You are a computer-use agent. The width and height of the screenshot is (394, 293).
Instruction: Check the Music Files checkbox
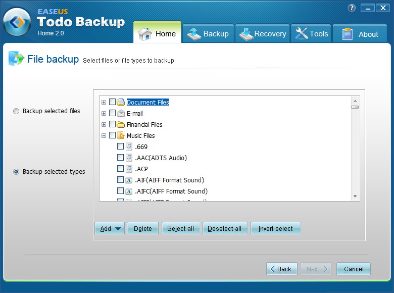[112, 135]
